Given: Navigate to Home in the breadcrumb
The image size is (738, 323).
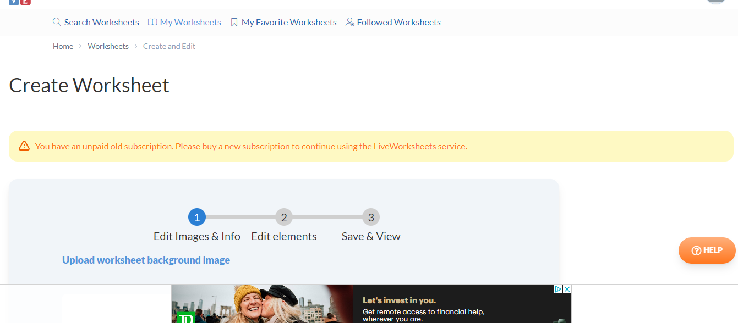Looking at the screenshot, I should point(63,46).
